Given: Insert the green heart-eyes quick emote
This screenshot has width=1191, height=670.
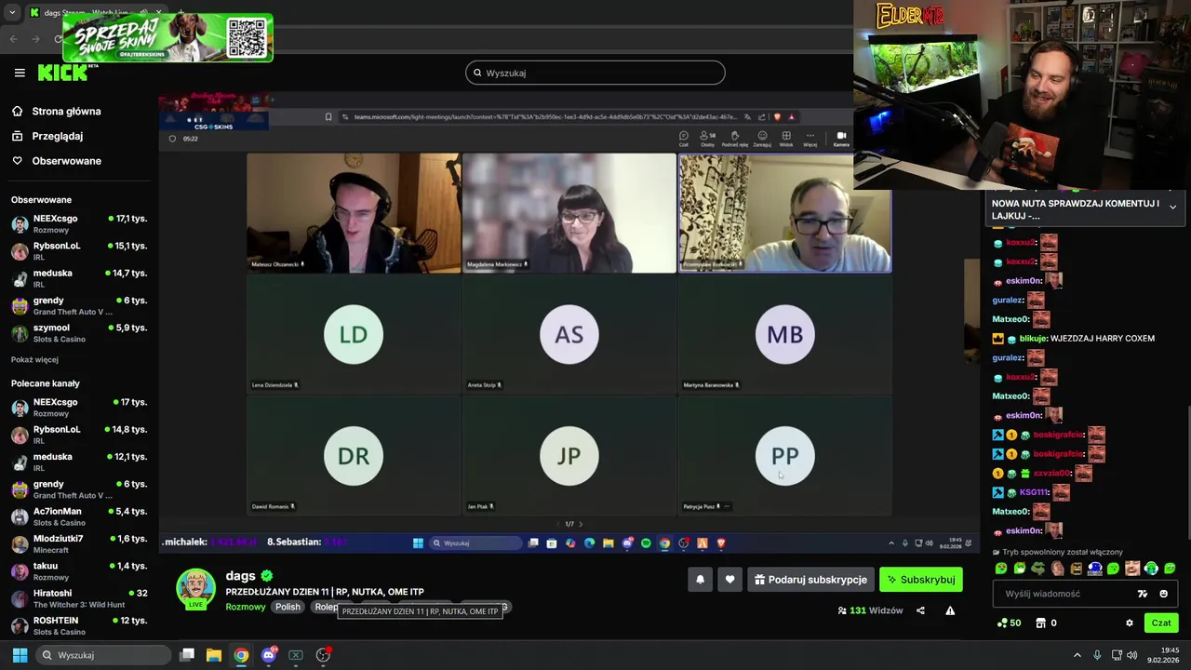Looking at the screenshot, I should 1001,569.
